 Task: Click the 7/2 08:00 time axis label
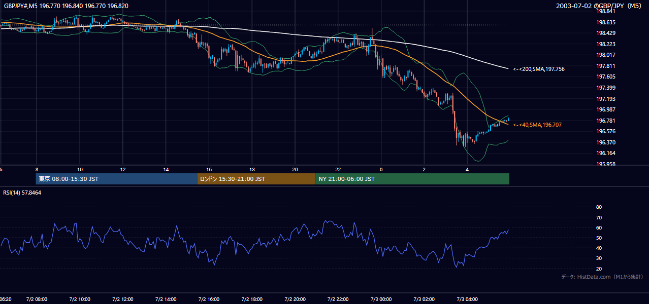[37, 299]
